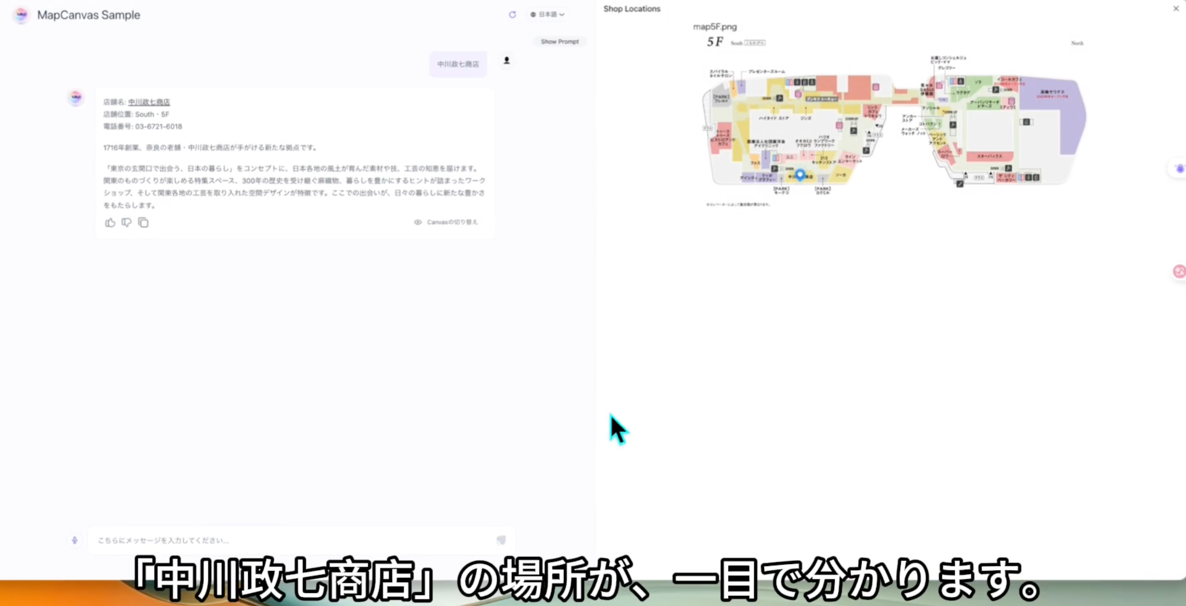The height and width of the screenshot is (606, 1186).
Task: Click the message input field
Action: (295, 540)
